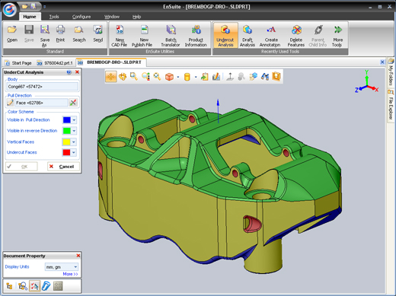Screen dimensions: 396x296
Task: Click the EnSuite application logo button
Action: pyautogui.click(x=10, y=10)
